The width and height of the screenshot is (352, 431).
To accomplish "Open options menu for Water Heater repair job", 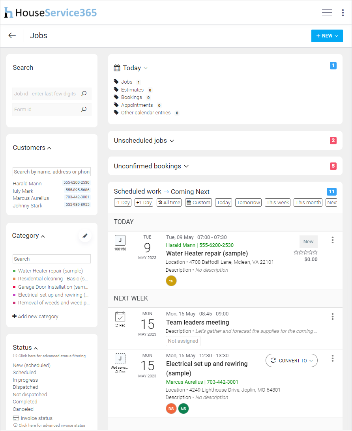I will tap(333, 240).
